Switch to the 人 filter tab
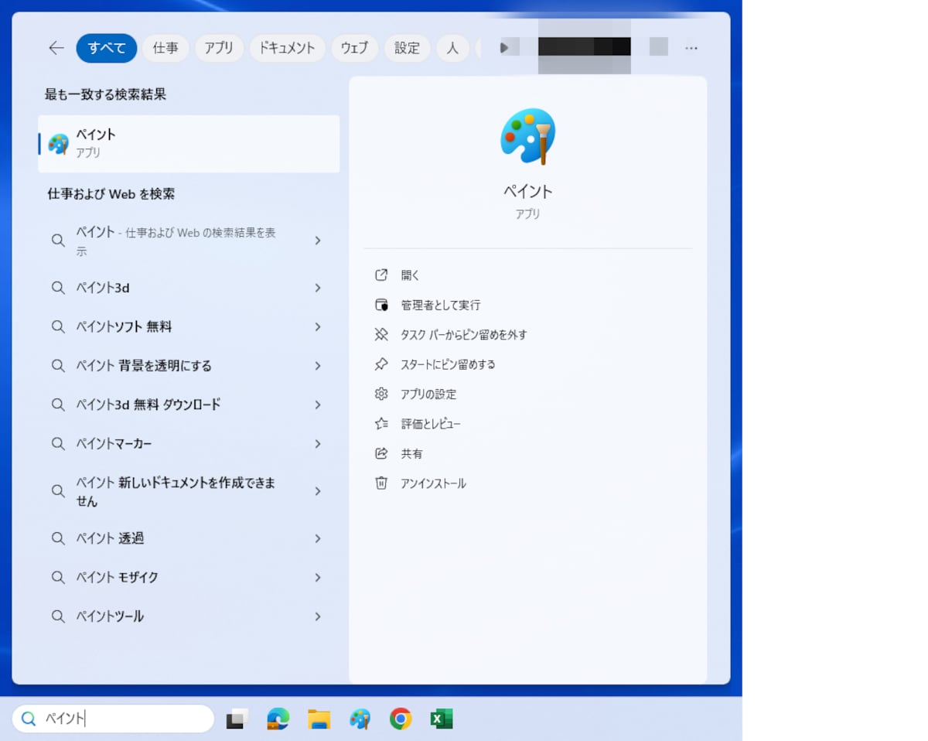The image size is (928, 741). click(453, 48)
